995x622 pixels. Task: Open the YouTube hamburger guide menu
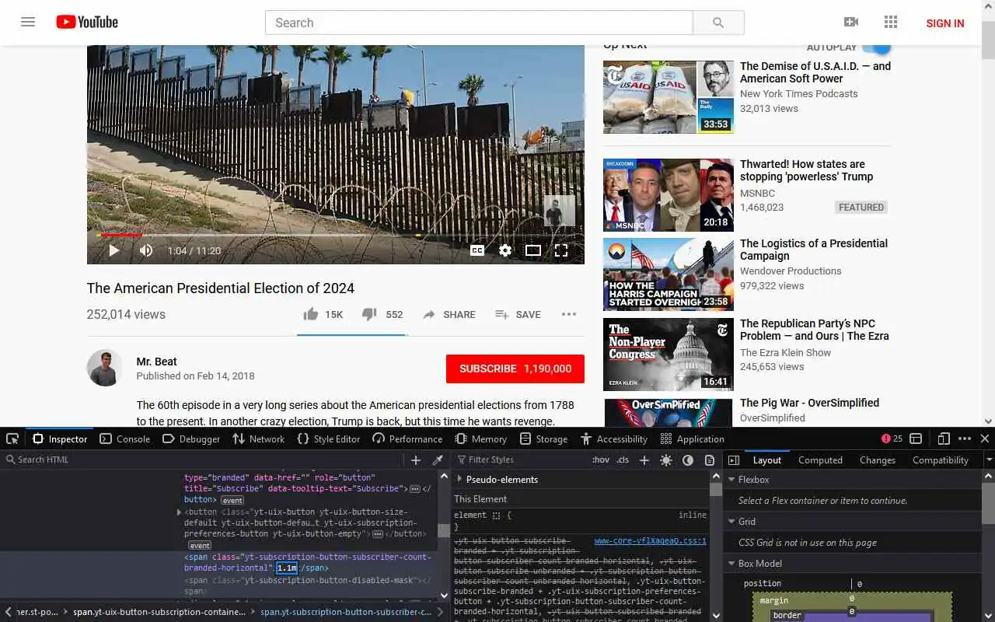coord(28,23)
